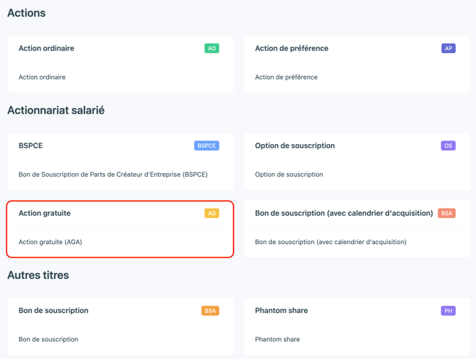Click the Autres titres section heading
The height and width of the screenshot is (359, 476).
38,275
